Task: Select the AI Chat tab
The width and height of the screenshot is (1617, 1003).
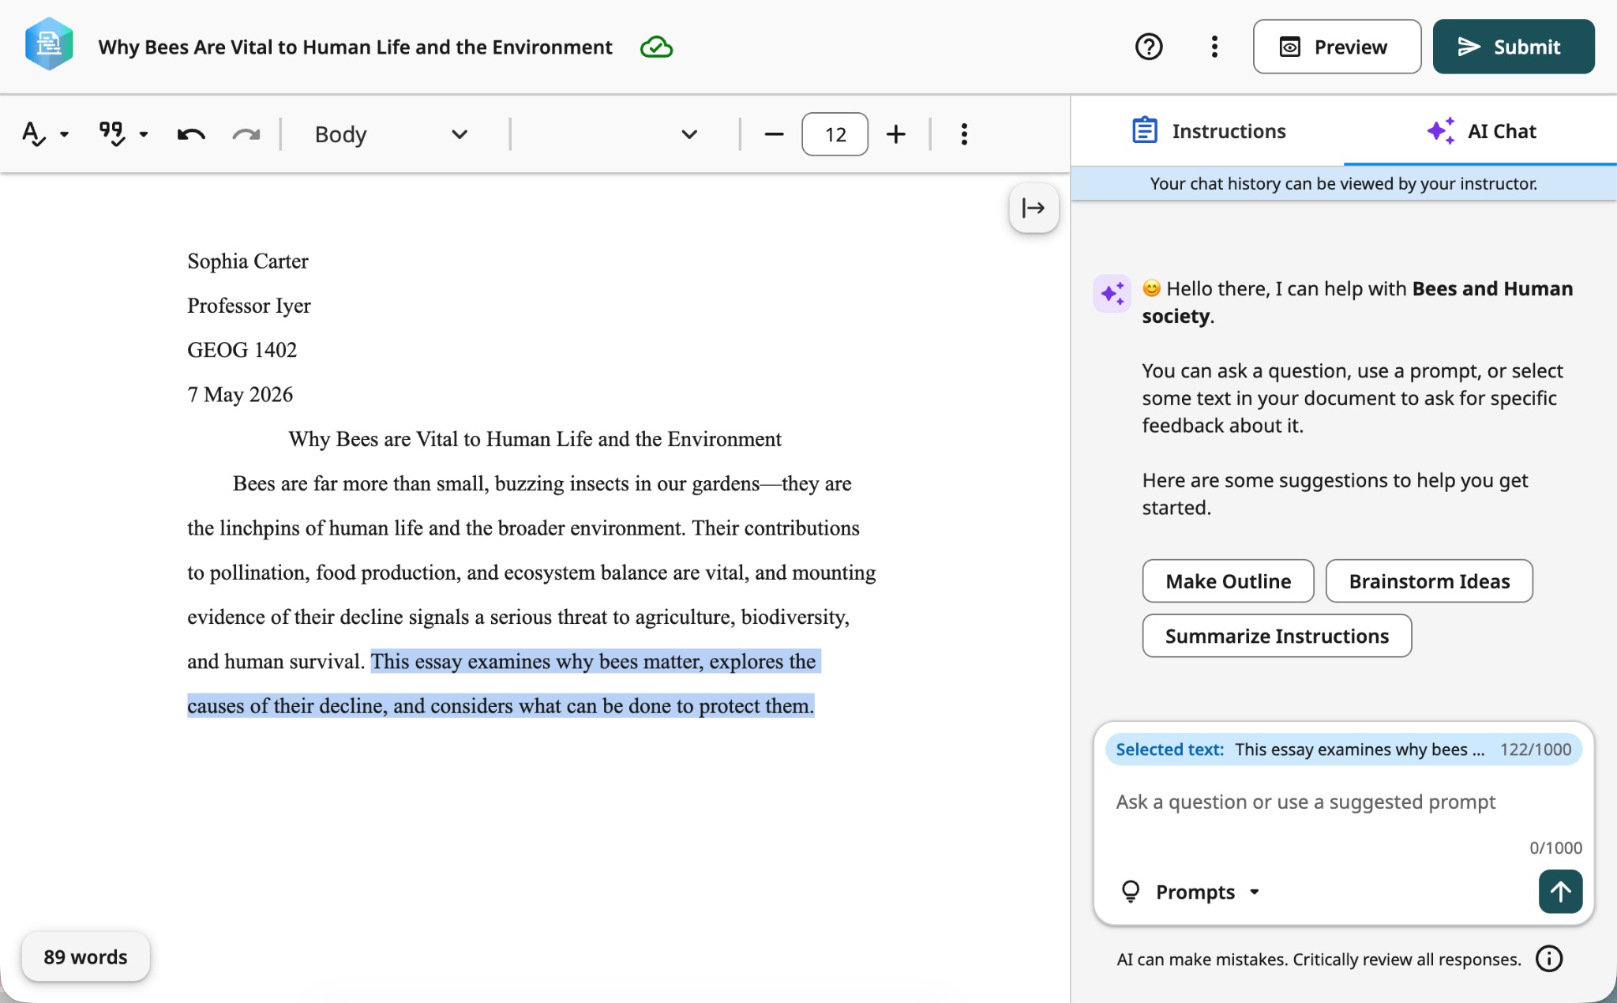Action: (1481, 131)
